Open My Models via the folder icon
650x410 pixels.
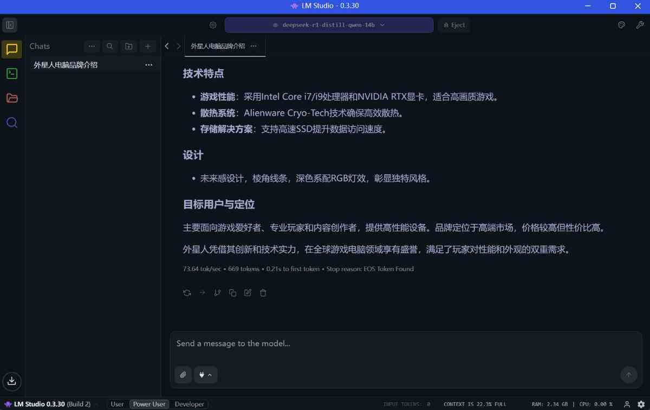(x=11, y=98)
